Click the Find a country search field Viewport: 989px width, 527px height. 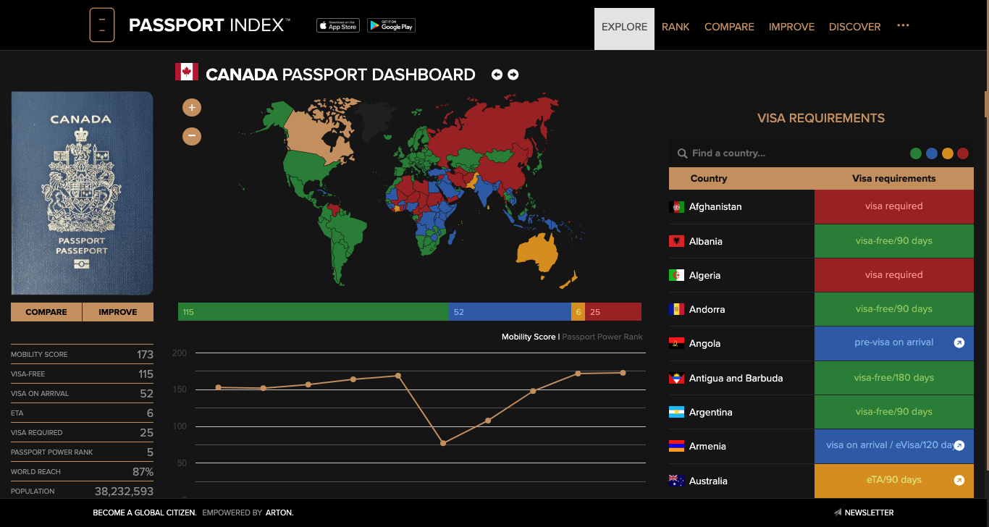click(x=789, y=153)
